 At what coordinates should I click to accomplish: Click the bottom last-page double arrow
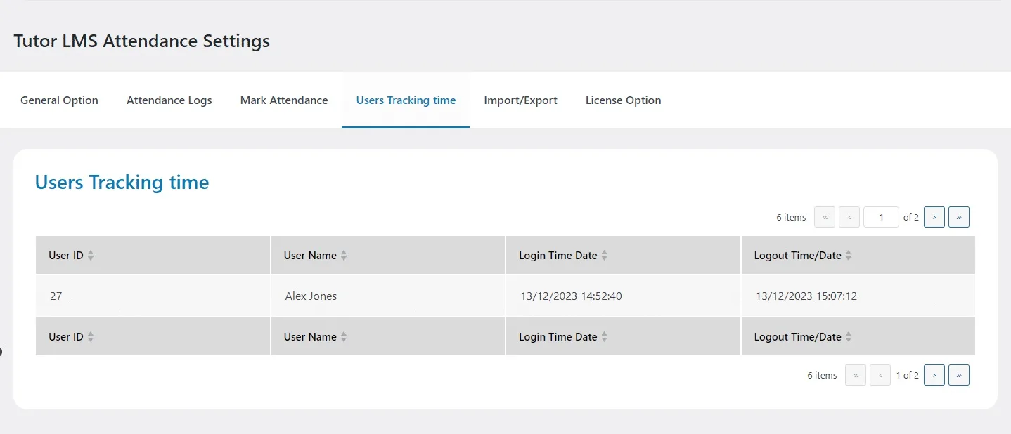(958, 375)
